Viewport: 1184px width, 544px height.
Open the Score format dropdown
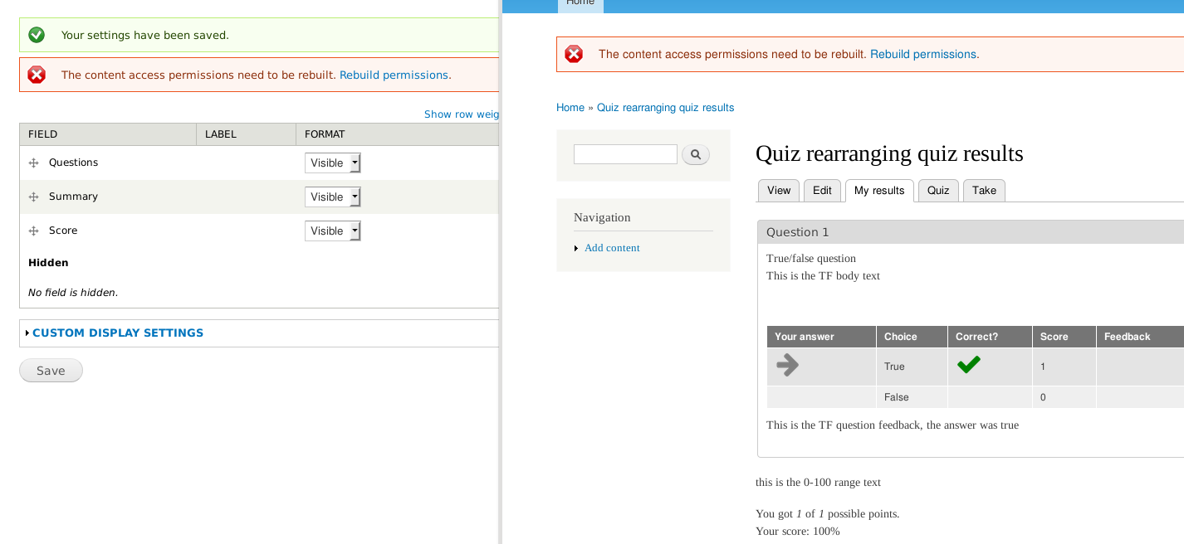coord(332,231)
